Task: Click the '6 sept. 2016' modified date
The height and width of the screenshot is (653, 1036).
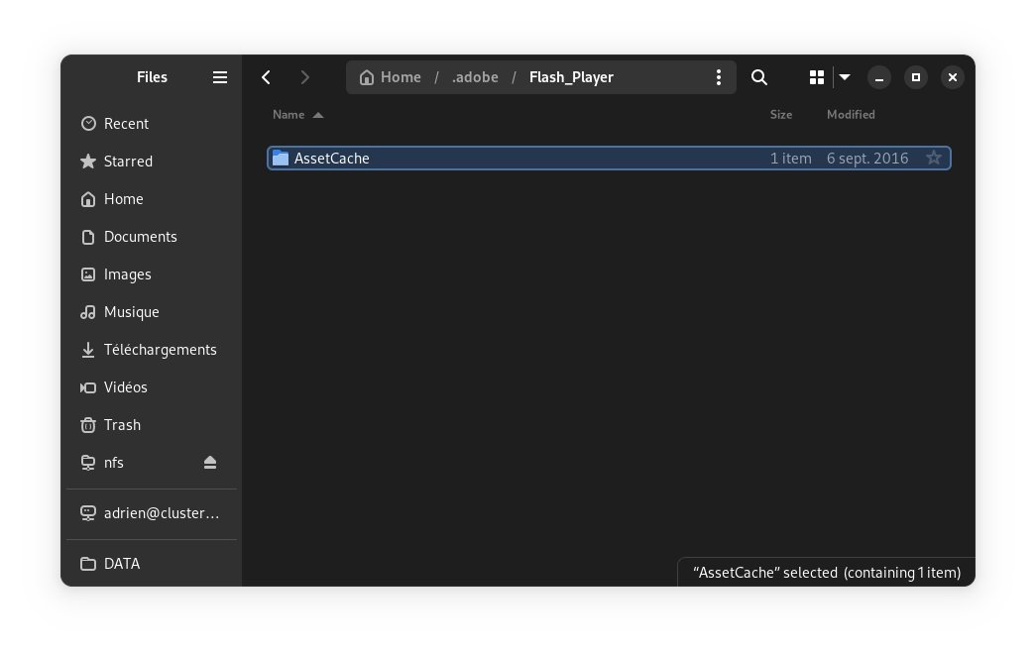Action: [x=867, y=158]
